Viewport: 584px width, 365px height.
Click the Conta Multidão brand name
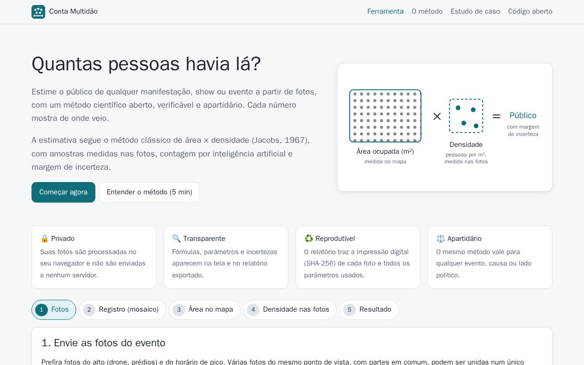[73, 11]
